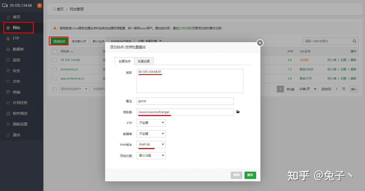Click the 修改默认页 button

coord(79,41)
